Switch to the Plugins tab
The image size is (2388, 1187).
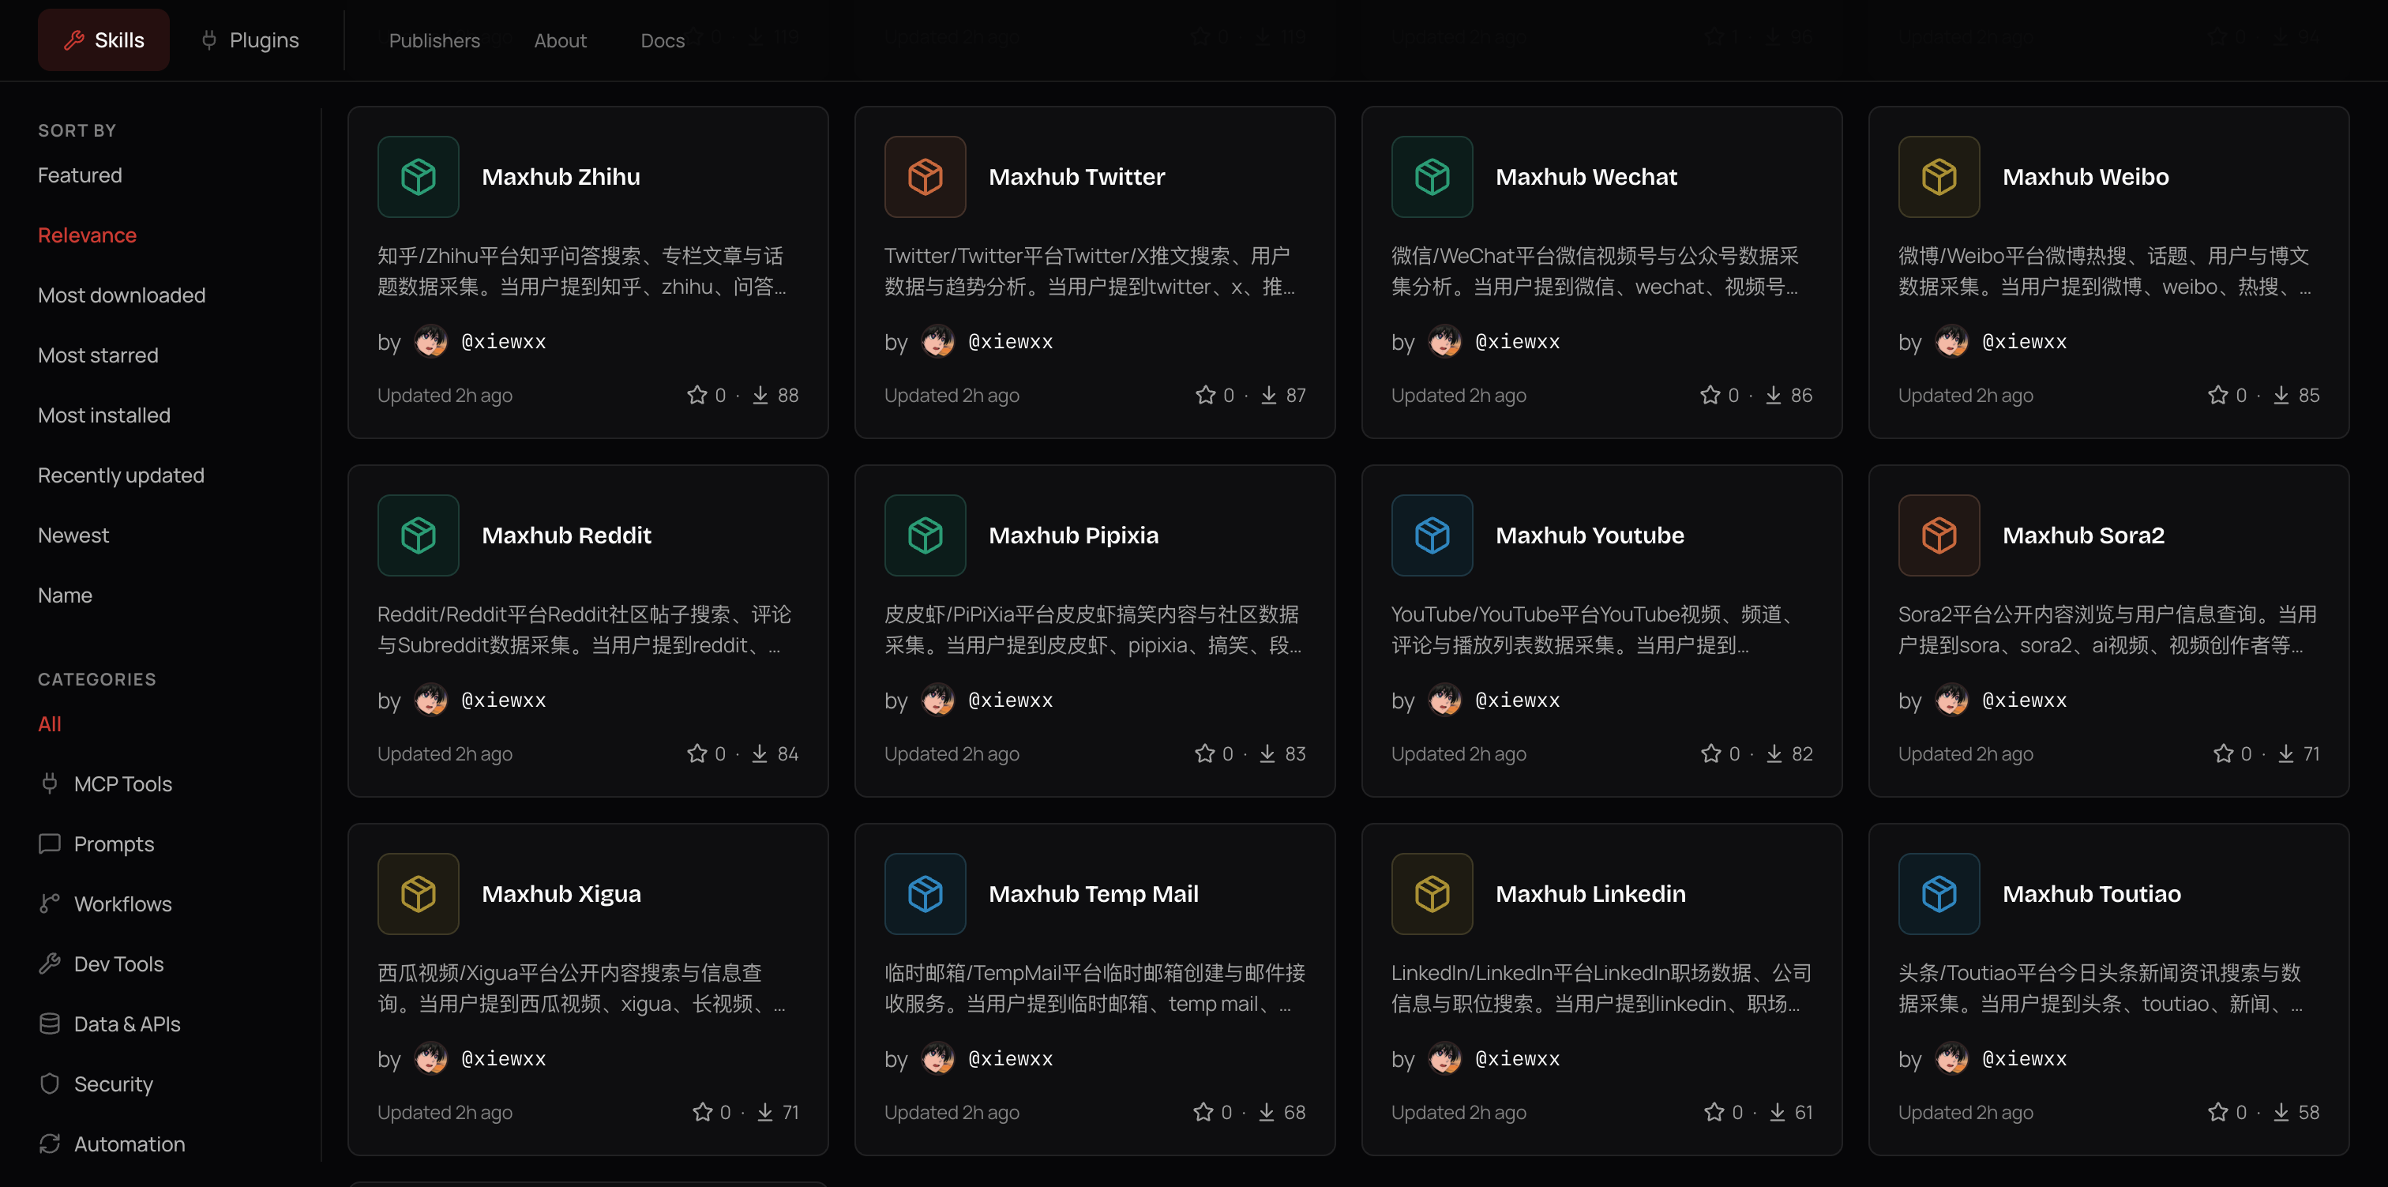coord(250,39)
